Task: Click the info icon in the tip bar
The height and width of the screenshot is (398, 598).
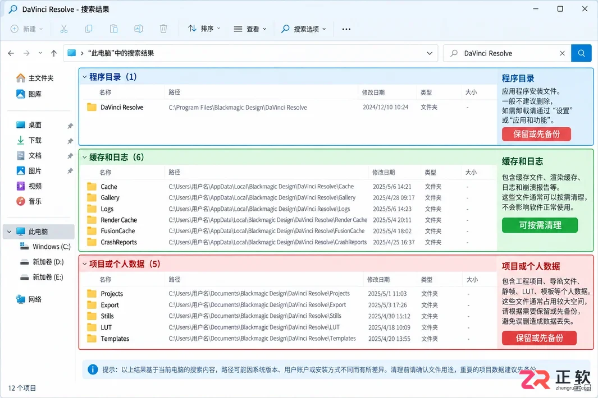Action: (93, 369)
